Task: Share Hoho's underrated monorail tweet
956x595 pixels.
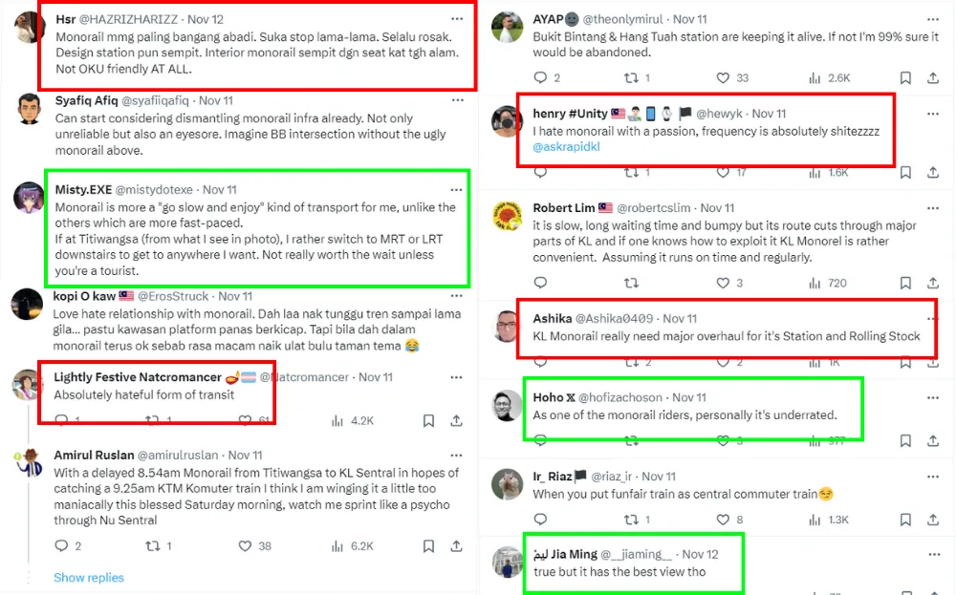Action: click(933, 440)
